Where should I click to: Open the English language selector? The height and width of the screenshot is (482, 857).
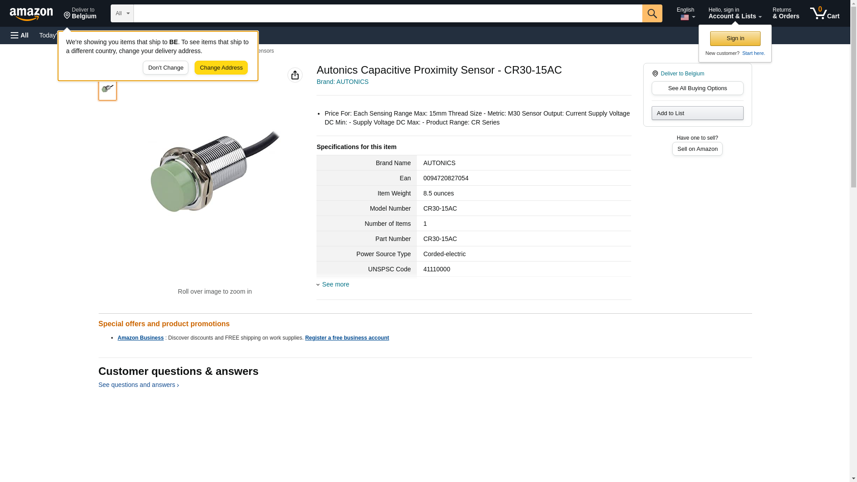(x=686, y=13)
